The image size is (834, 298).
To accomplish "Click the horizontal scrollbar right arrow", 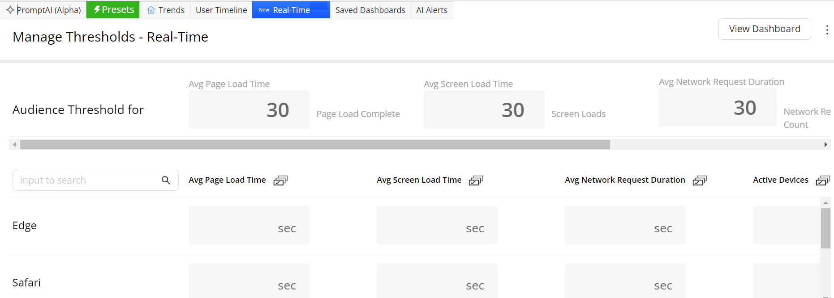I will pyautogui.click(x=825, y=144).
